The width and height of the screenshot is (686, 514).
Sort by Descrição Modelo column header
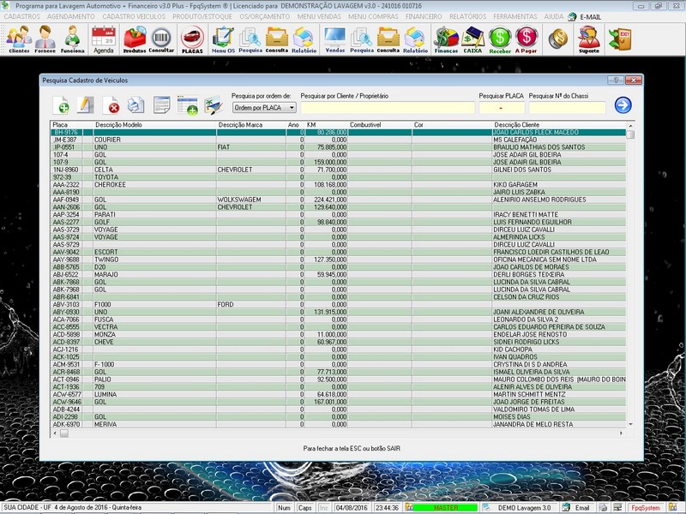[118, 124]
